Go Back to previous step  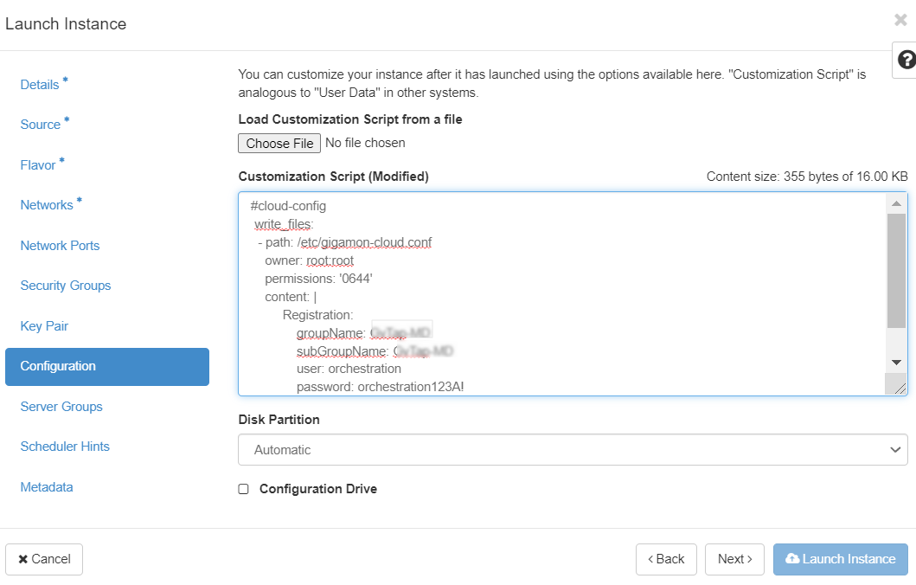pyautogui.click(x=666, y=559)
